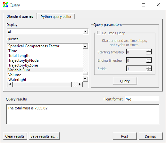Image resolution: width=166 pixels, height=143 pixels.
Task: Click the queries list scroll left arrow
Action: point(10,84)
